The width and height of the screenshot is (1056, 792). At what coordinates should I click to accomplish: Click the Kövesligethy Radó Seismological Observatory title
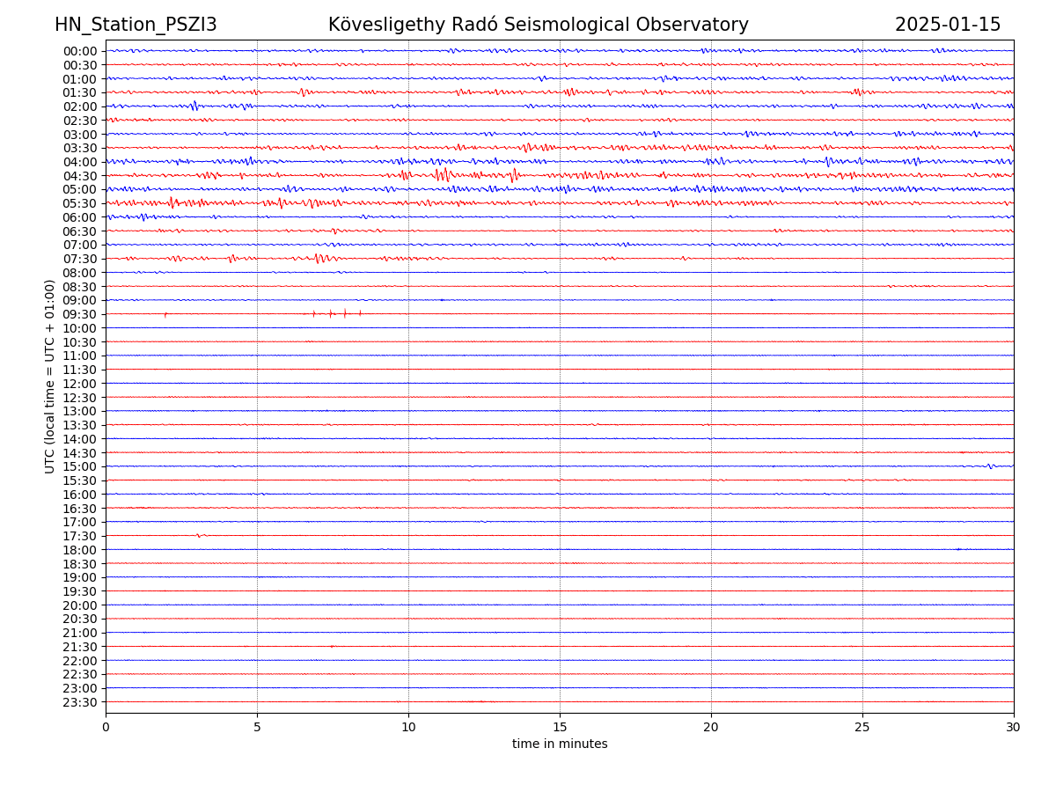(538, 25)
